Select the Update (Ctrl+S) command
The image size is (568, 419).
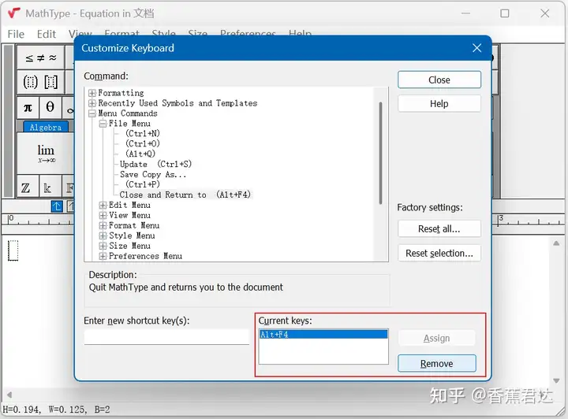pos(155,164)
